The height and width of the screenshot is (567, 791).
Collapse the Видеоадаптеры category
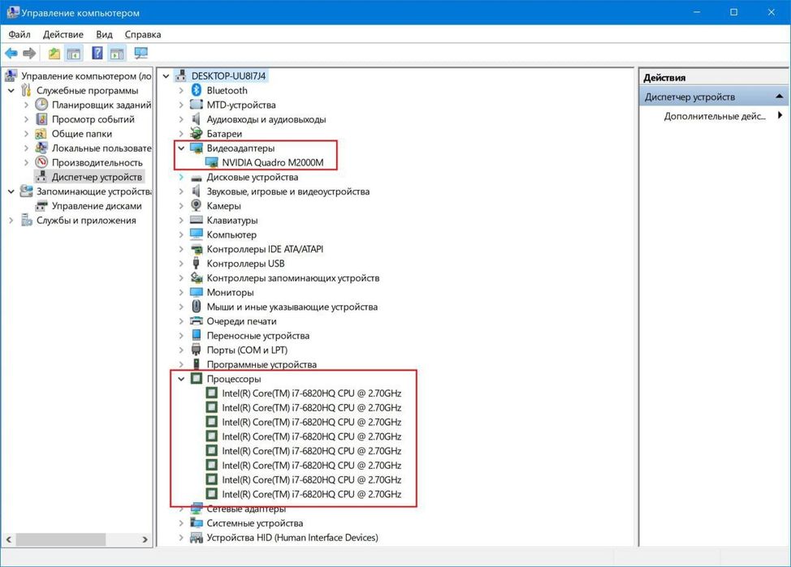(x=181, y=148)
